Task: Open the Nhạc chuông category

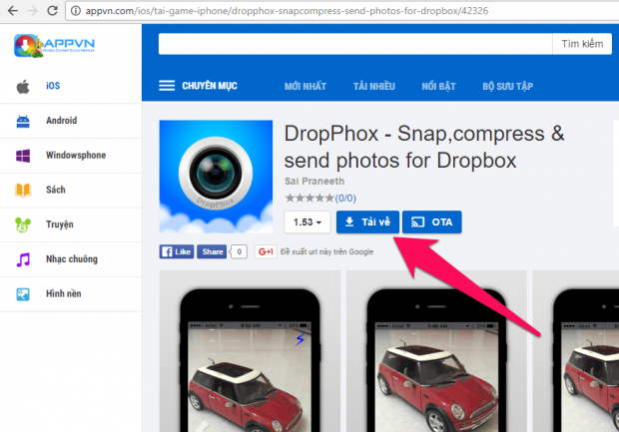Action: pyautogui.click(x=72, y=259)
